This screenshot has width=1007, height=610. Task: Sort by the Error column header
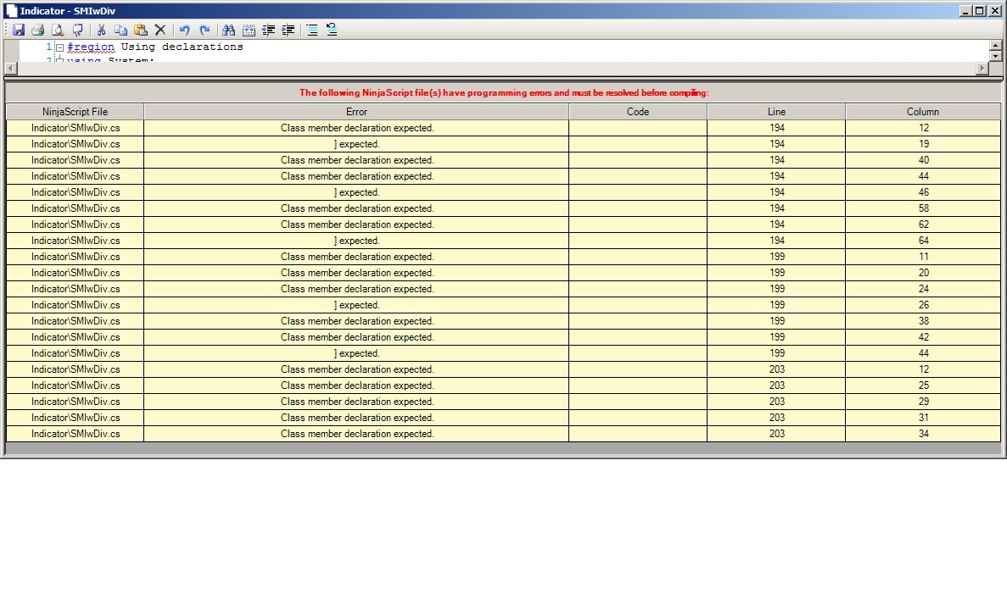point(356,112)
